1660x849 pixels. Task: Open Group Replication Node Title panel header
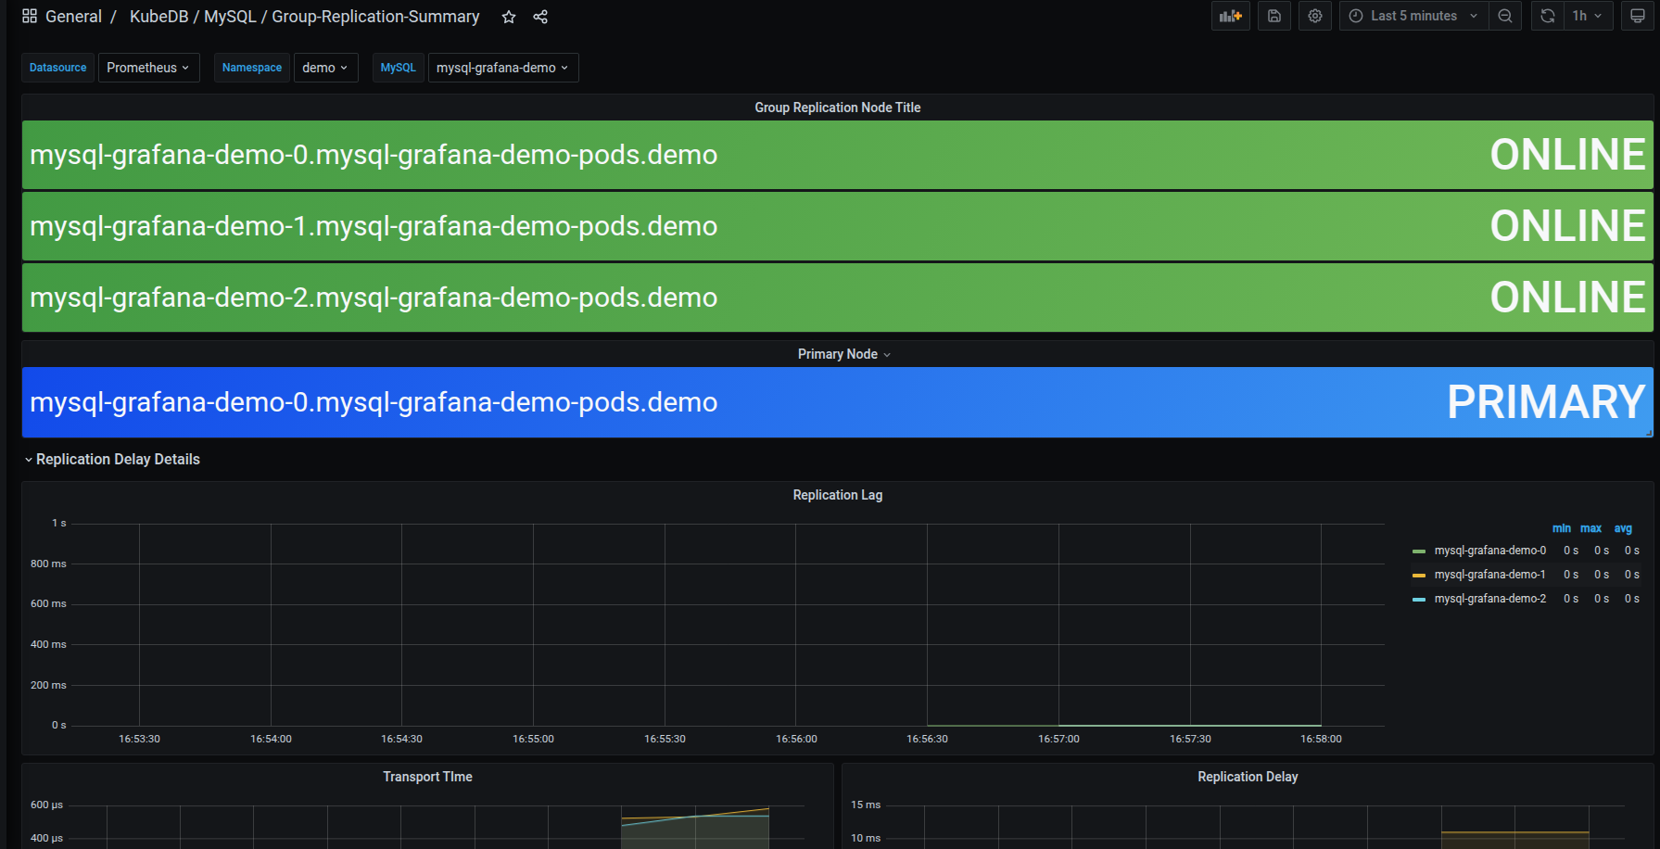click(x=838, y=108)
